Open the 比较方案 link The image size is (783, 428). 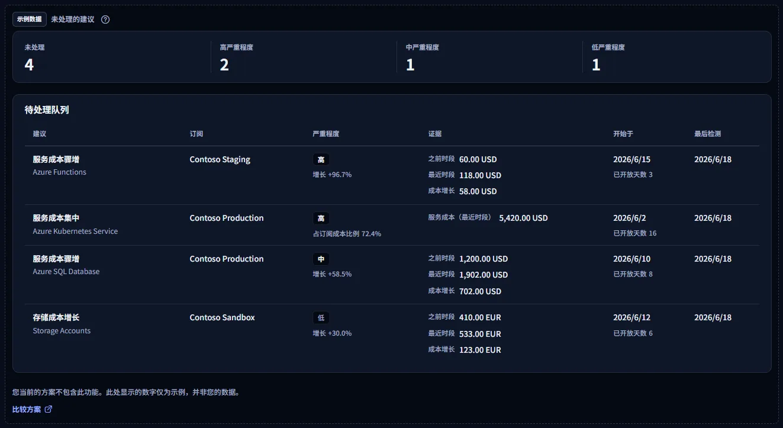coord(33,409)
